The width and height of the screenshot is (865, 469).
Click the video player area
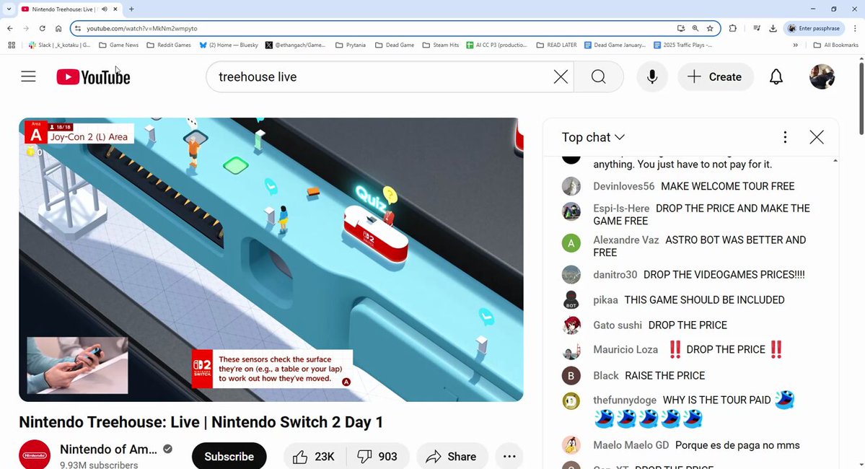[x=271, y=259]
